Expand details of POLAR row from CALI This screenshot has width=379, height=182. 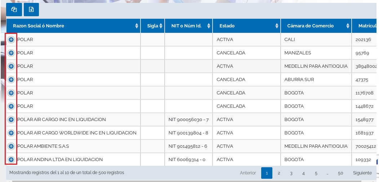tap(11, 40)
